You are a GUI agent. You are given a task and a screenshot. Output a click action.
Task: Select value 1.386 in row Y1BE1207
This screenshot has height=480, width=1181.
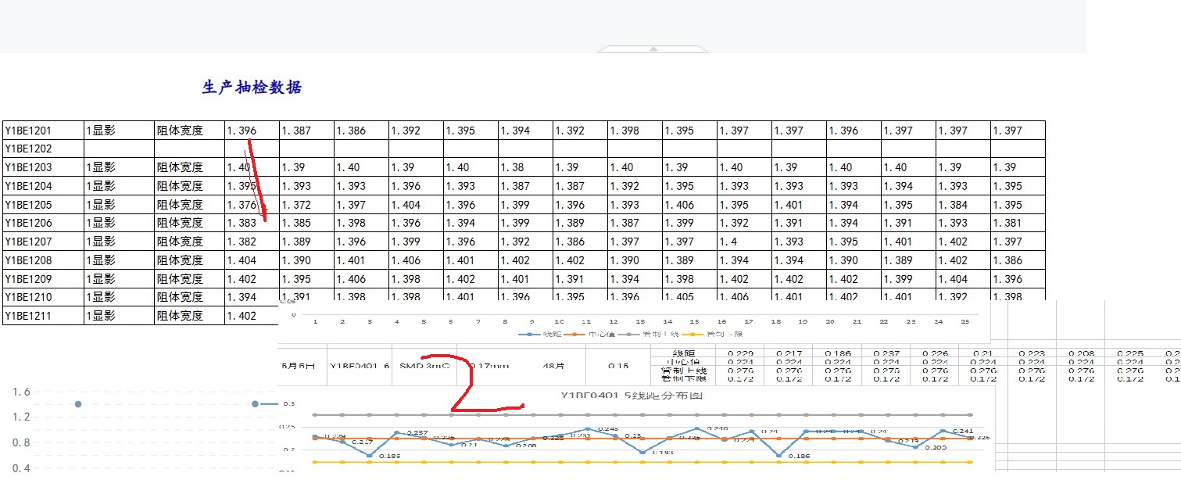click(570, 242)
